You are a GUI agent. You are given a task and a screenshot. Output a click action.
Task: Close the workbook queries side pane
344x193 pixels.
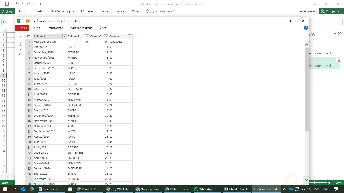339,33
